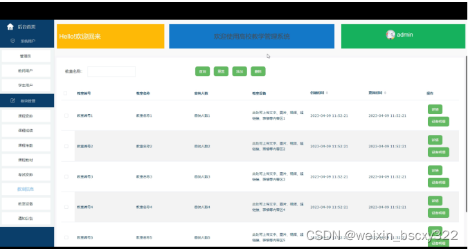Click cell 容纳人数2
The height and width of the screenshot is (249, 468).
[202, 147]
